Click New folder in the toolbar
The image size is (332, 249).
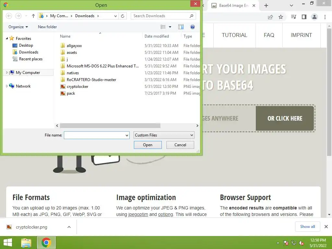(47, 27)
